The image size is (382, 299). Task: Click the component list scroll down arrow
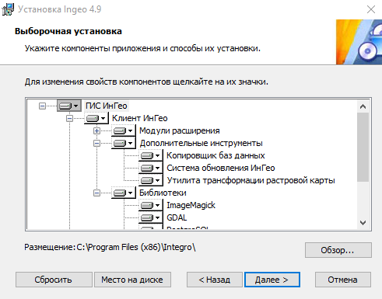[x=363, y=223]
